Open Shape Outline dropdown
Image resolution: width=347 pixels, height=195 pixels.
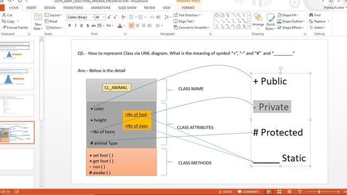click(291, 21)
